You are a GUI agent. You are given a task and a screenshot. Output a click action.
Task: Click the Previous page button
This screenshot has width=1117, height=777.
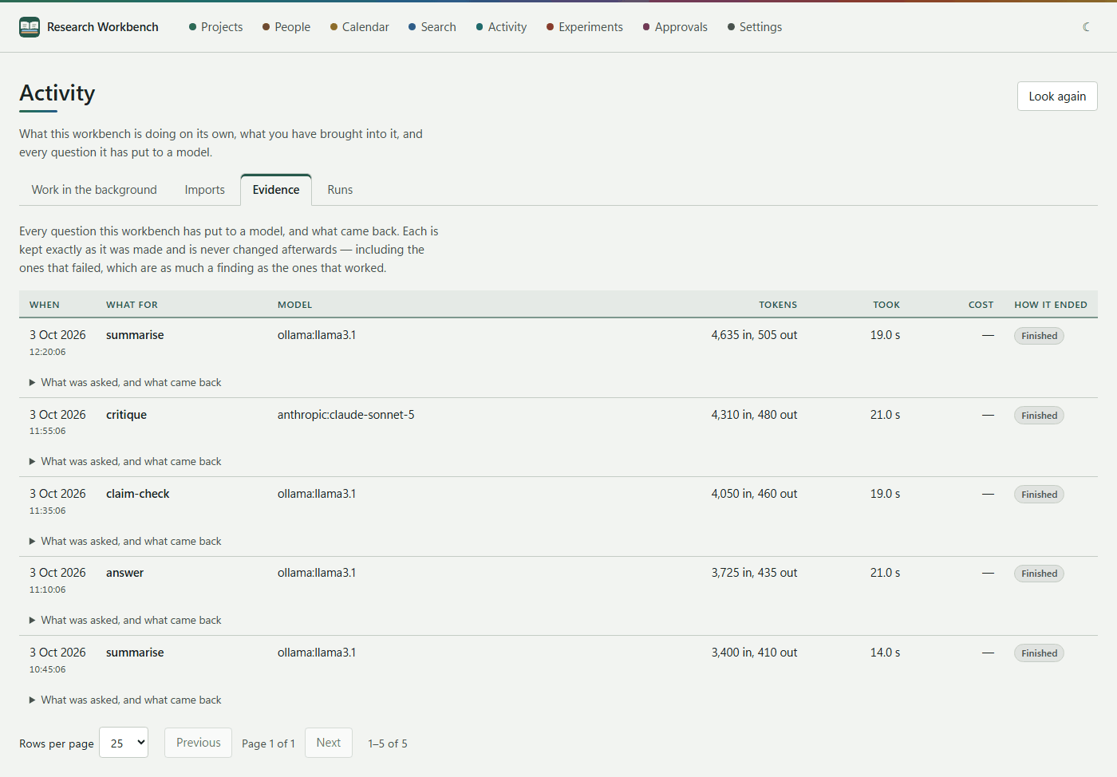coord(198,743)
